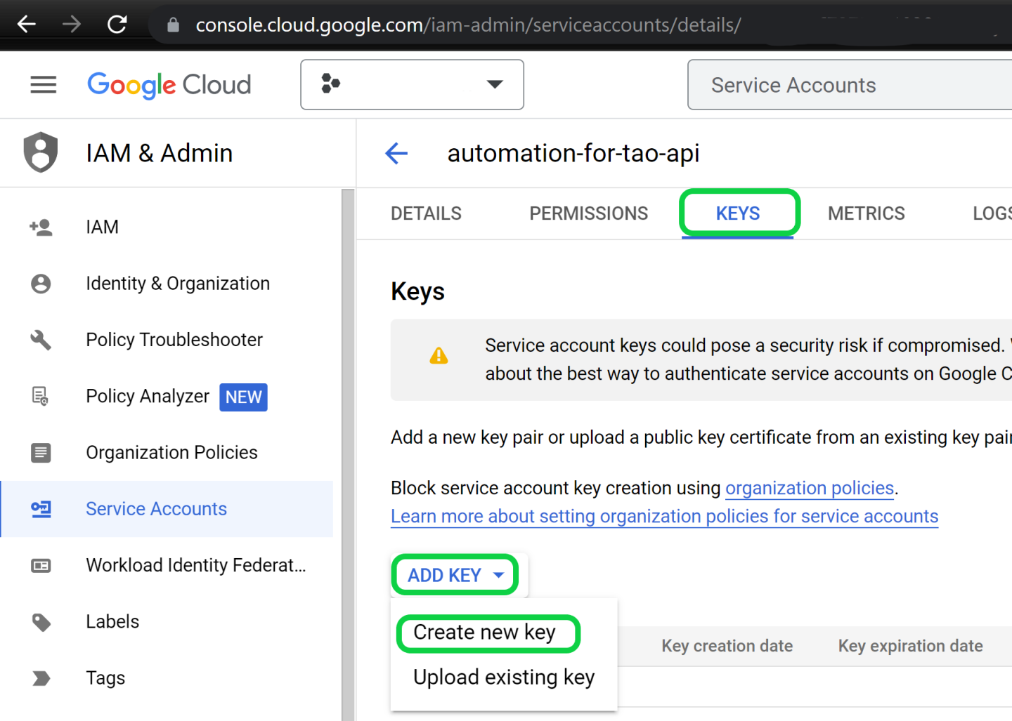Open the project selector dropdown
Image resolution: width=1012 pixels, height=721 pixels.
click(x=412, y=85)
